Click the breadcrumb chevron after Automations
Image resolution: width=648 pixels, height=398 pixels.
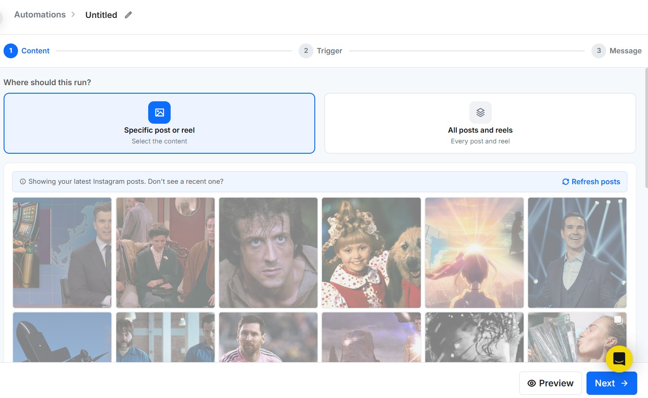click(73, 14)
